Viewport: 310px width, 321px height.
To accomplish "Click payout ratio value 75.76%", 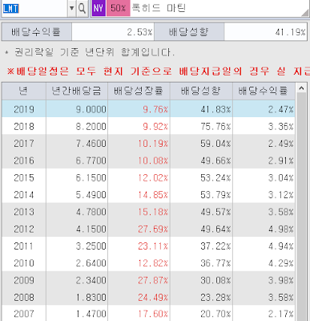I will tap(215, 127).
